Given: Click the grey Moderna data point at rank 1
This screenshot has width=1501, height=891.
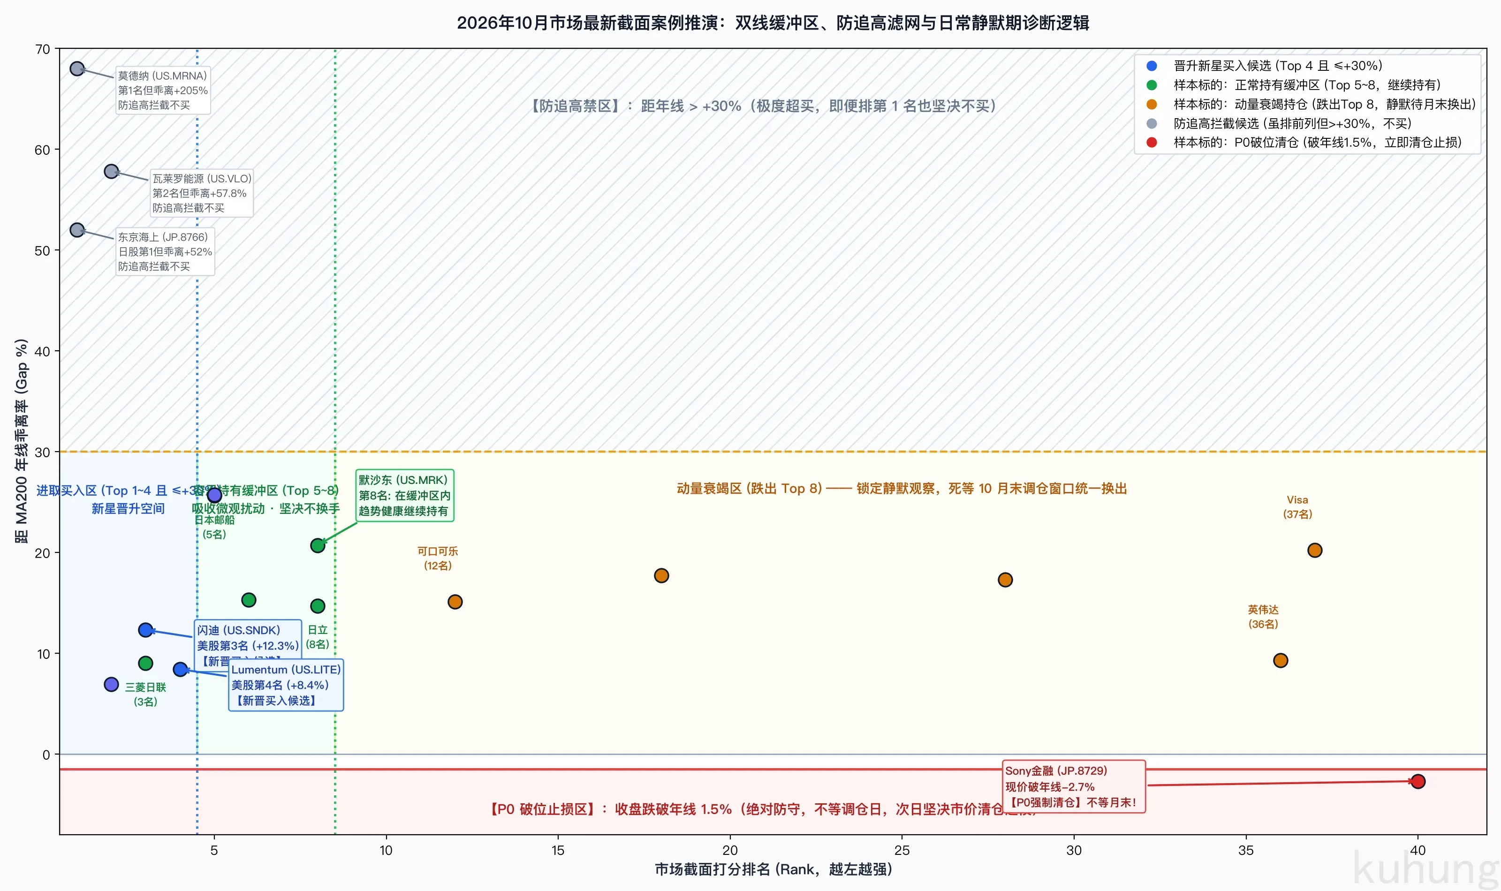Looking at the screenshot, I should pyautogui.click(x=77, y=69).
